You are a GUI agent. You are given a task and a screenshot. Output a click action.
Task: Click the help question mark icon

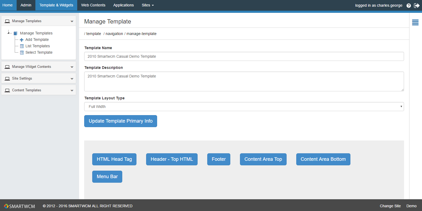(409, 6)
